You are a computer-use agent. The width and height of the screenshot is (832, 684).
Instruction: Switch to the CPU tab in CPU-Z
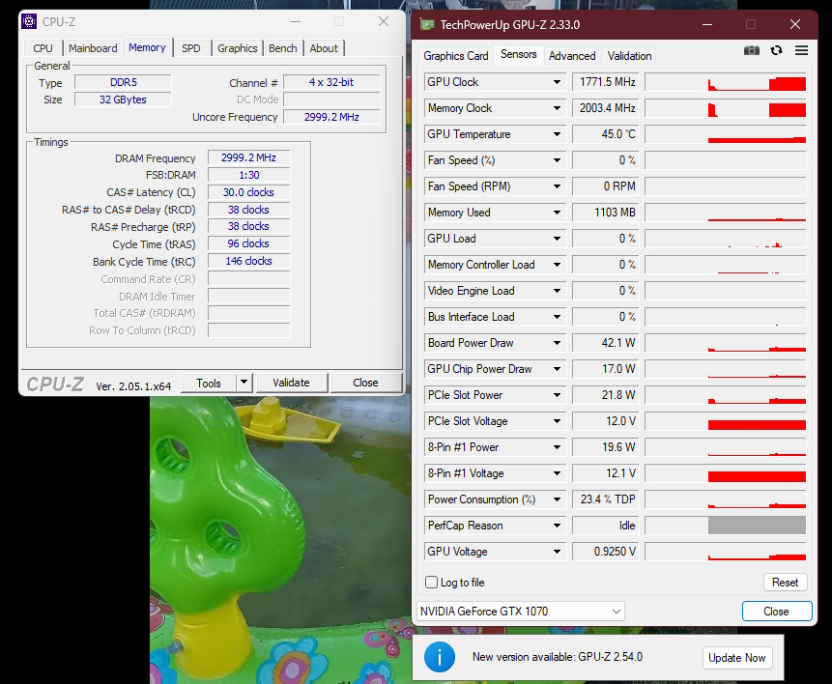point(43,48)
